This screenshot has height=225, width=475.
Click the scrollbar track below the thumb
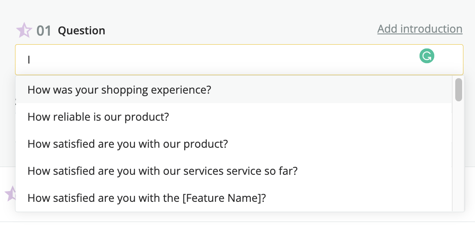(458, 156)
